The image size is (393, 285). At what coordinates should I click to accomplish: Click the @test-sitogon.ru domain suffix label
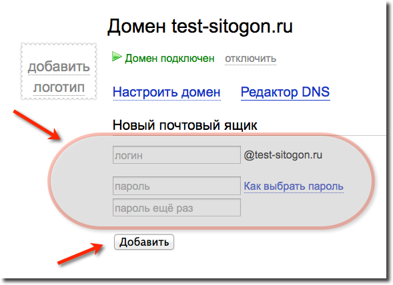click(x=283, y=155)
